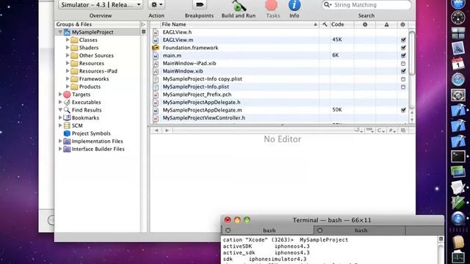Expand the Shaders folder
This screenshot has height=264, width=470.
tap(68, 48)
